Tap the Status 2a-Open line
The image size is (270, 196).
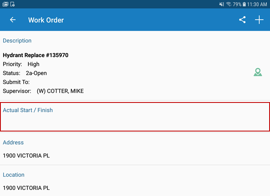pyautogui.click(x=25, y=73)
